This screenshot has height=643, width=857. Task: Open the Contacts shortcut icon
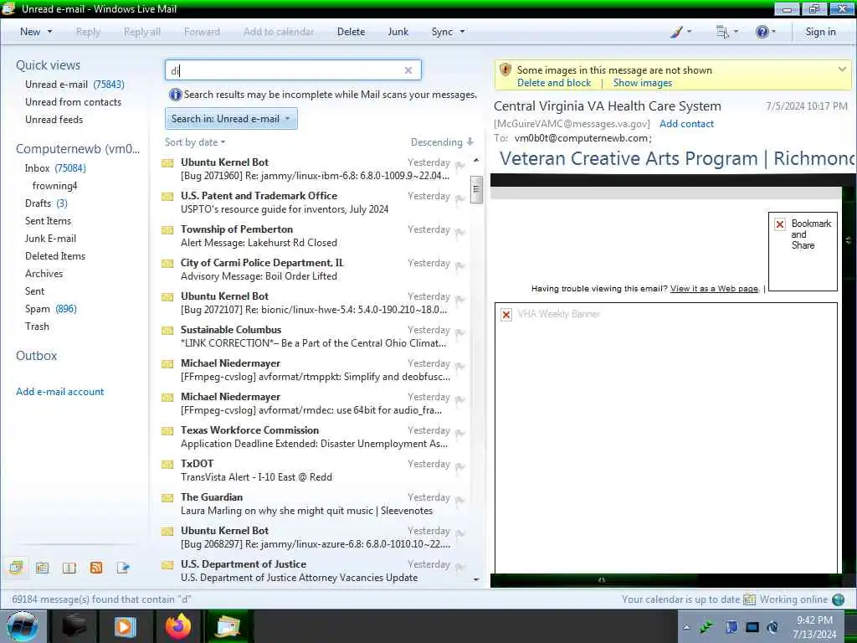point(69,568)
